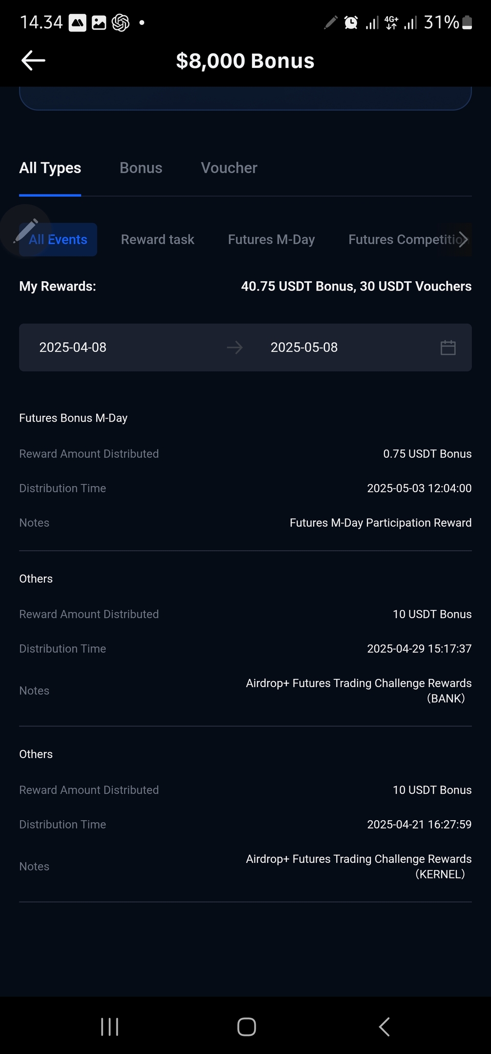This screenshot has width=491, height=1054.
Task: Filter by Futures M-Day events
Action: [271, 240]
